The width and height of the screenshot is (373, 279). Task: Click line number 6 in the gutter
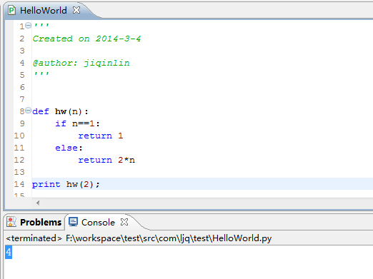click(x=22, y=87)
